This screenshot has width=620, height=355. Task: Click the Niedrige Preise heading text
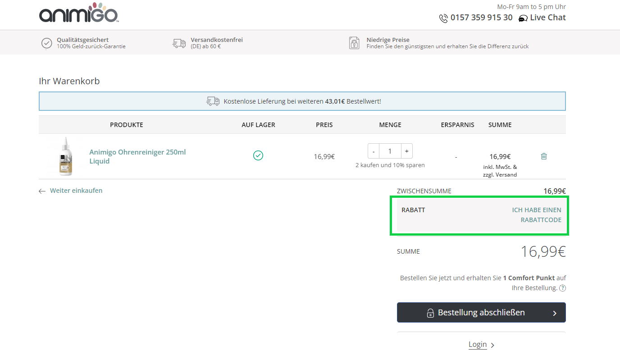pos(388,40)
